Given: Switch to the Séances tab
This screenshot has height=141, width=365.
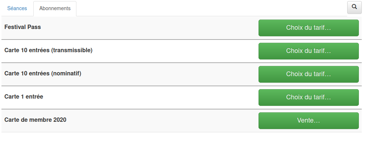Looking at the screenshot, I should [x=17, y=8].
